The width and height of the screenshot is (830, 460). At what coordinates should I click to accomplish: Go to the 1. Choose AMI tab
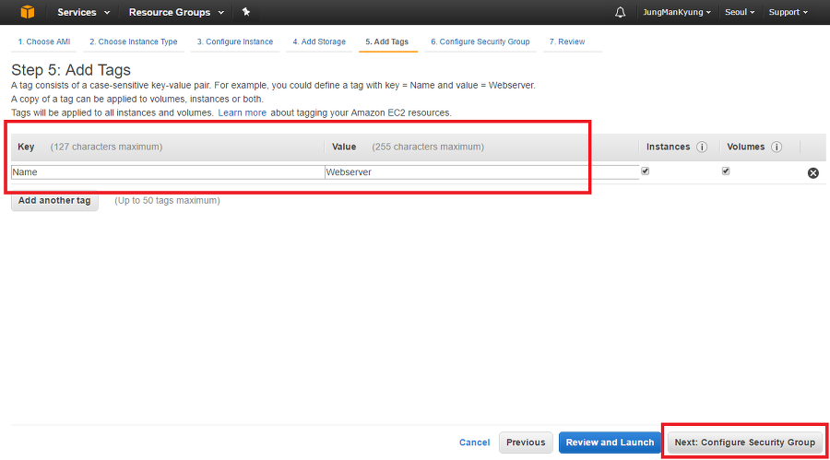(44, 41)
